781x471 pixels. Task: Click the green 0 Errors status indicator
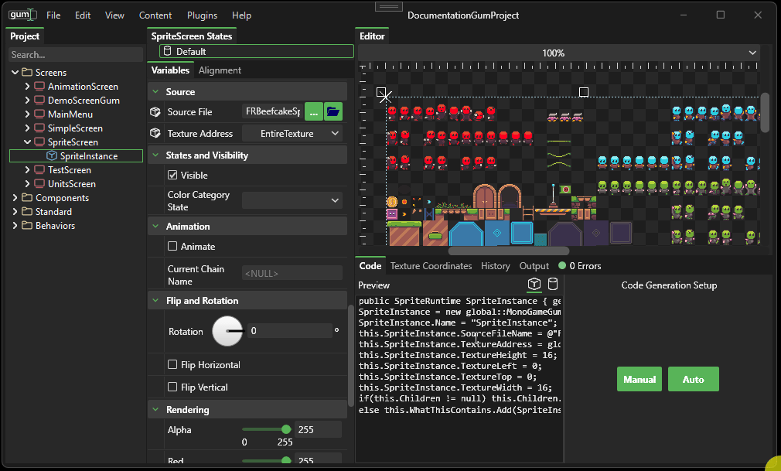[x=562, y=266]
